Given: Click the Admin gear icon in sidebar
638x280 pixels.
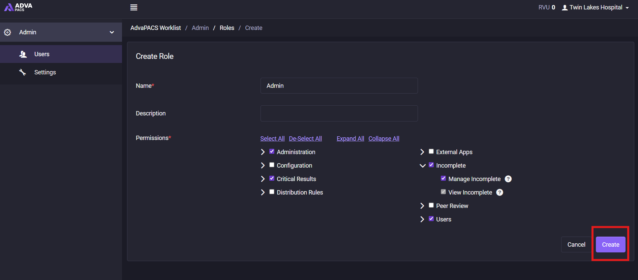Looking at the screenshot, I should click(x=7, y=32).
